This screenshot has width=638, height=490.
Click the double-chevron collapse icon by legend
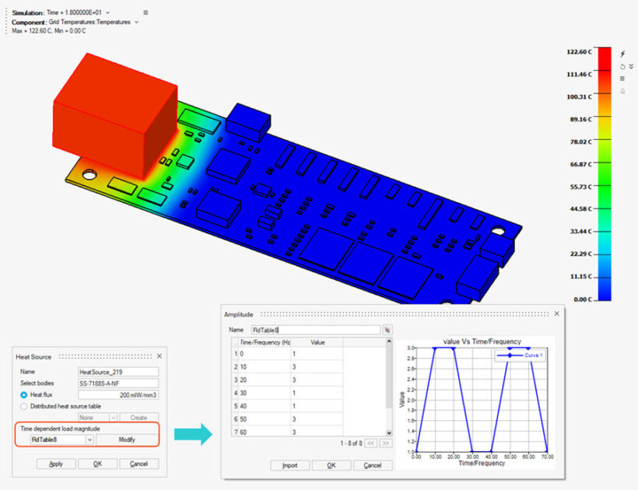point(631,66)
